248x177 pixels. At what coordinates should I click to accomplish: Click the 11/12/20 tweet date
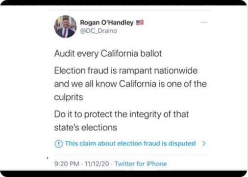click(x=97, y=164)
